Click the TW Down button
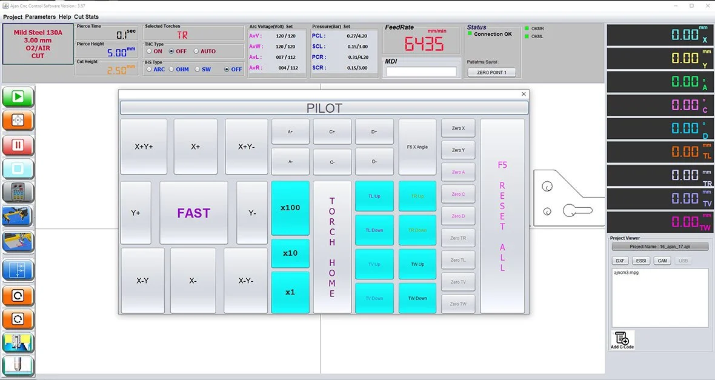This screenshot has width=715, height=380. [x=417, y=298]
